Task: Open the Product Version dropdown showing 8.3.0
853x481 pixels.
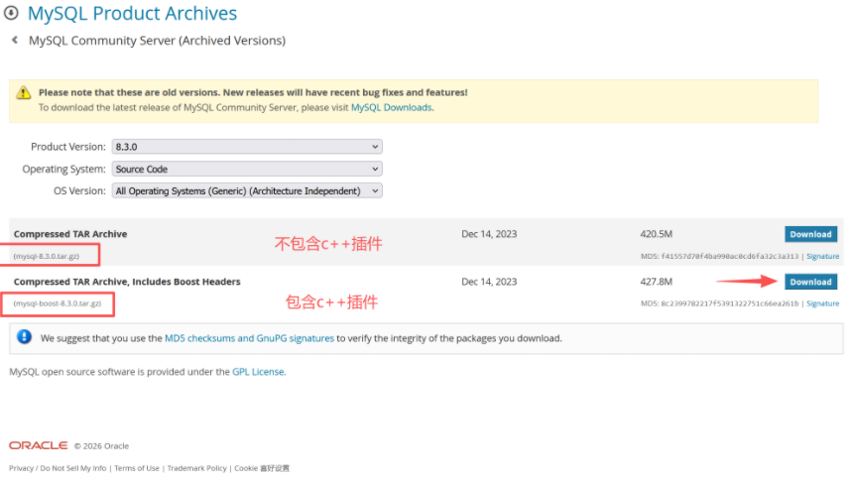Action: tap(247, 147)
